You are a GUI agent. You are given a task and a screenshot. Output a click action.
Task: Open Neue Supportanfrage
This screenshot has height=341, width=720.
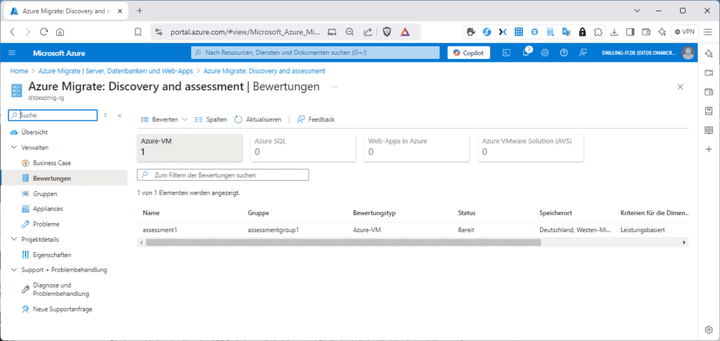point(63,309)
